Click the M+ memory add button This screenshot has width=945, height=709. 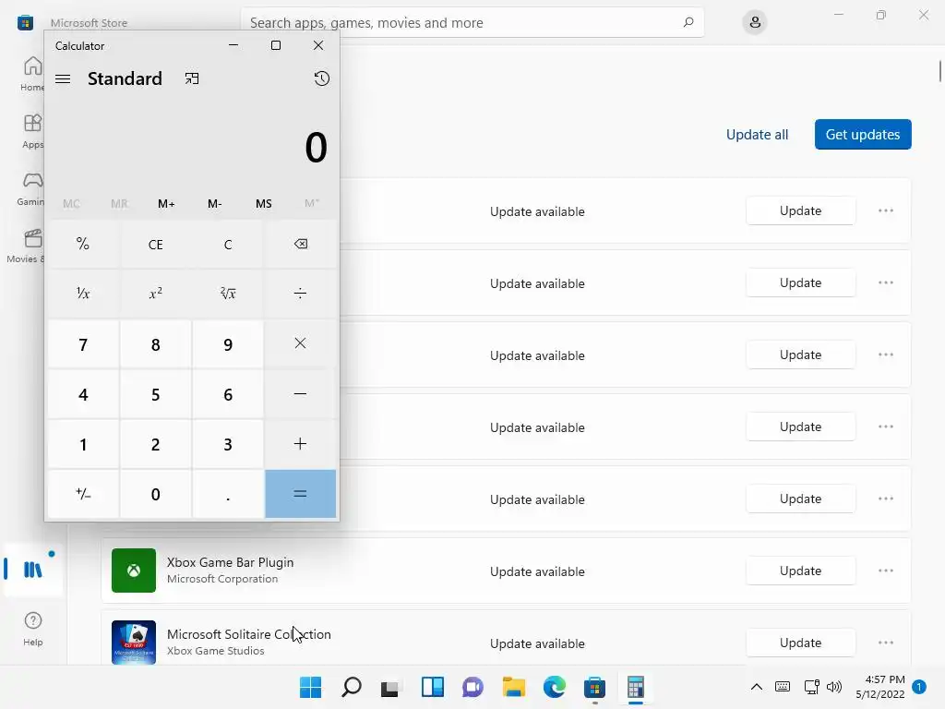(166, 204)
